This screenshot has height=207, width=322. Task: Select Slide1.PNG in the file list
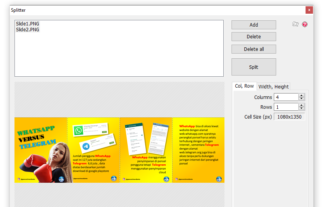(27, 24)
